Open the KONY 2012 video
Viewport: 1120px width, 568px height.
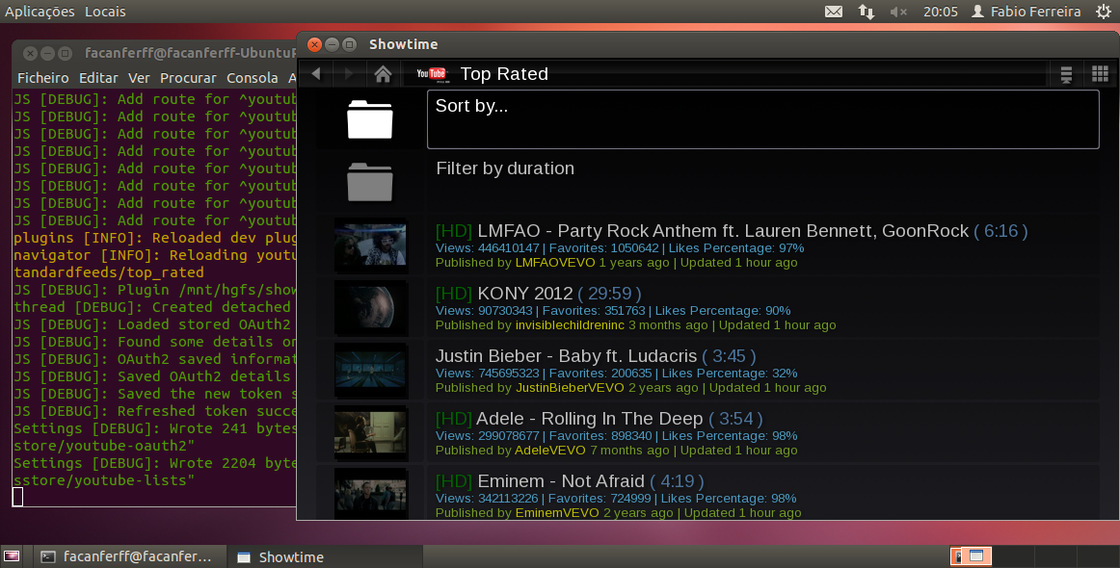pos(762,308)
